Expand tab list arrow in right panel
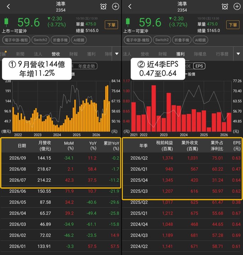Screen dimensions: 243x255 [x=238, y=54]
